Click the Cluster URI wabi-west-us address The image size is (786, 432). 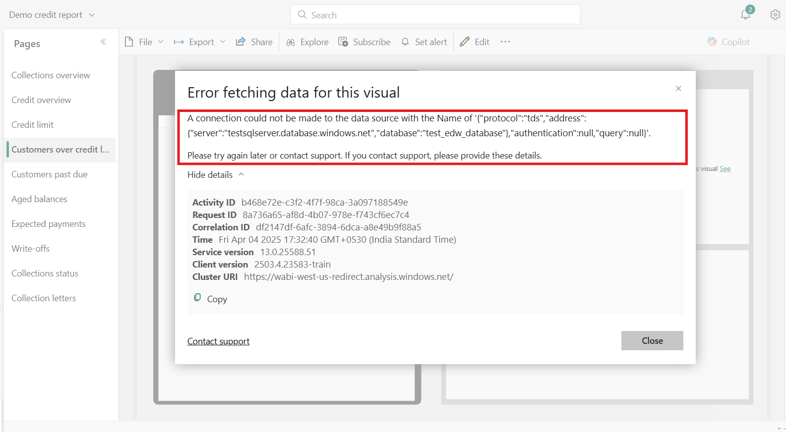coord(349,277)
